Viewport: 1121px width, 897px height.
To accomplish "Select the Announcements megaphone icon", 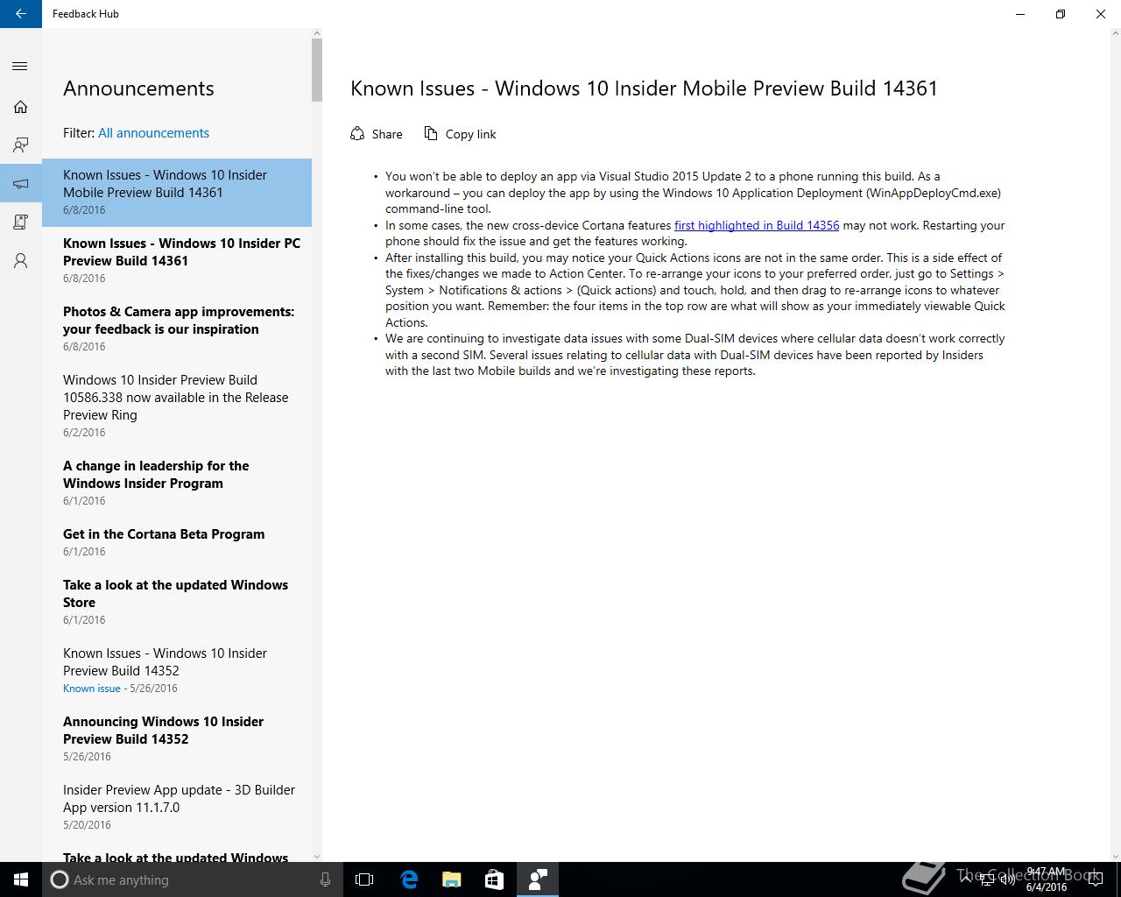I will tap(21, 184).
